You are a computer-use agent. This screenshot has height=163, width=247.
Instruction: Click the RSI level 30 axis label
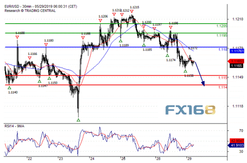pos(241,151)
